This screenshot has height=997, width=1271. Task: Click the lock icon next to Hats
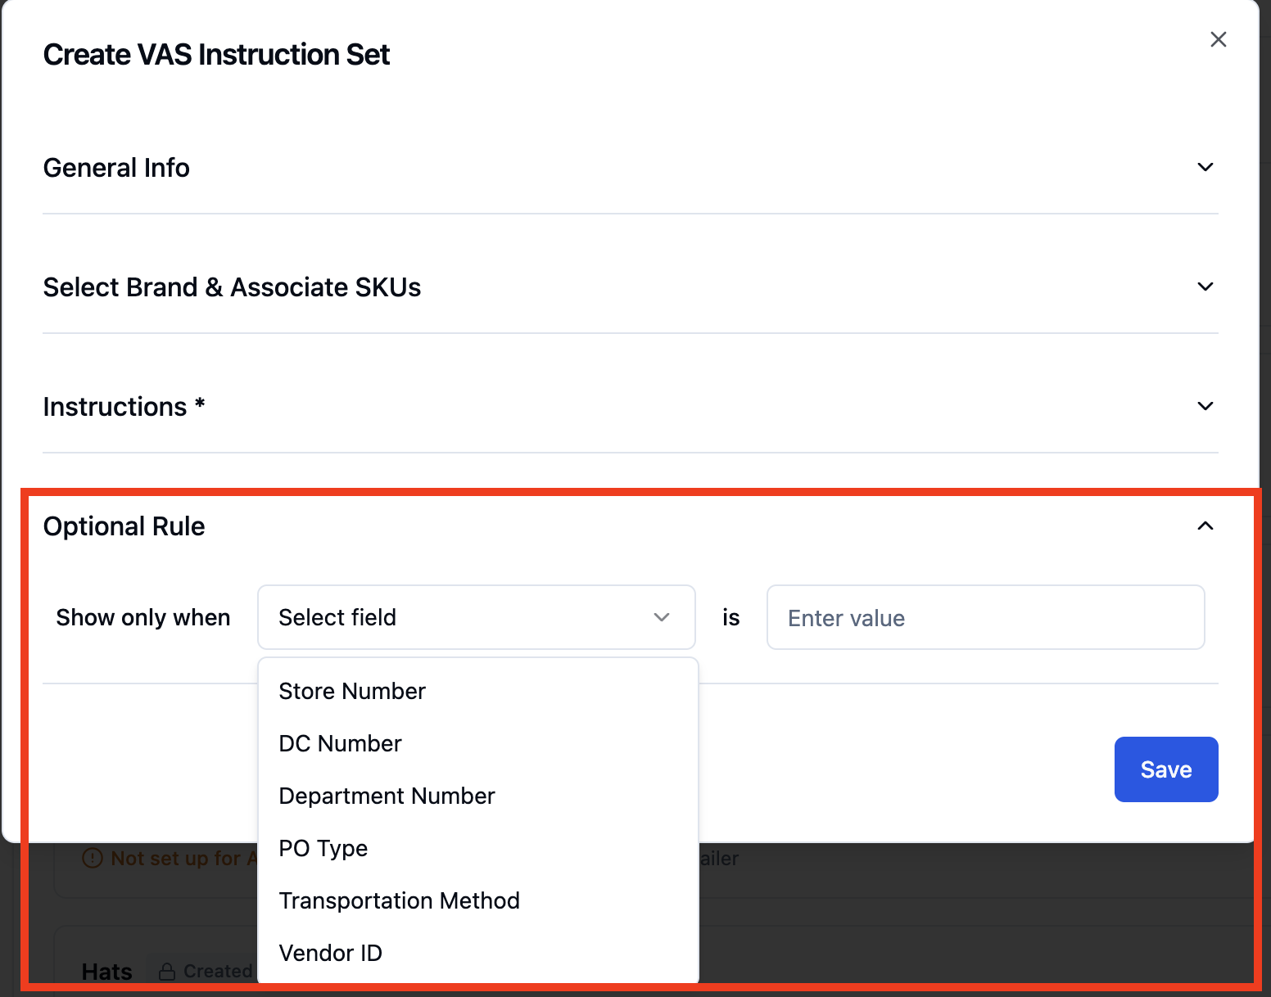[167, 972]
